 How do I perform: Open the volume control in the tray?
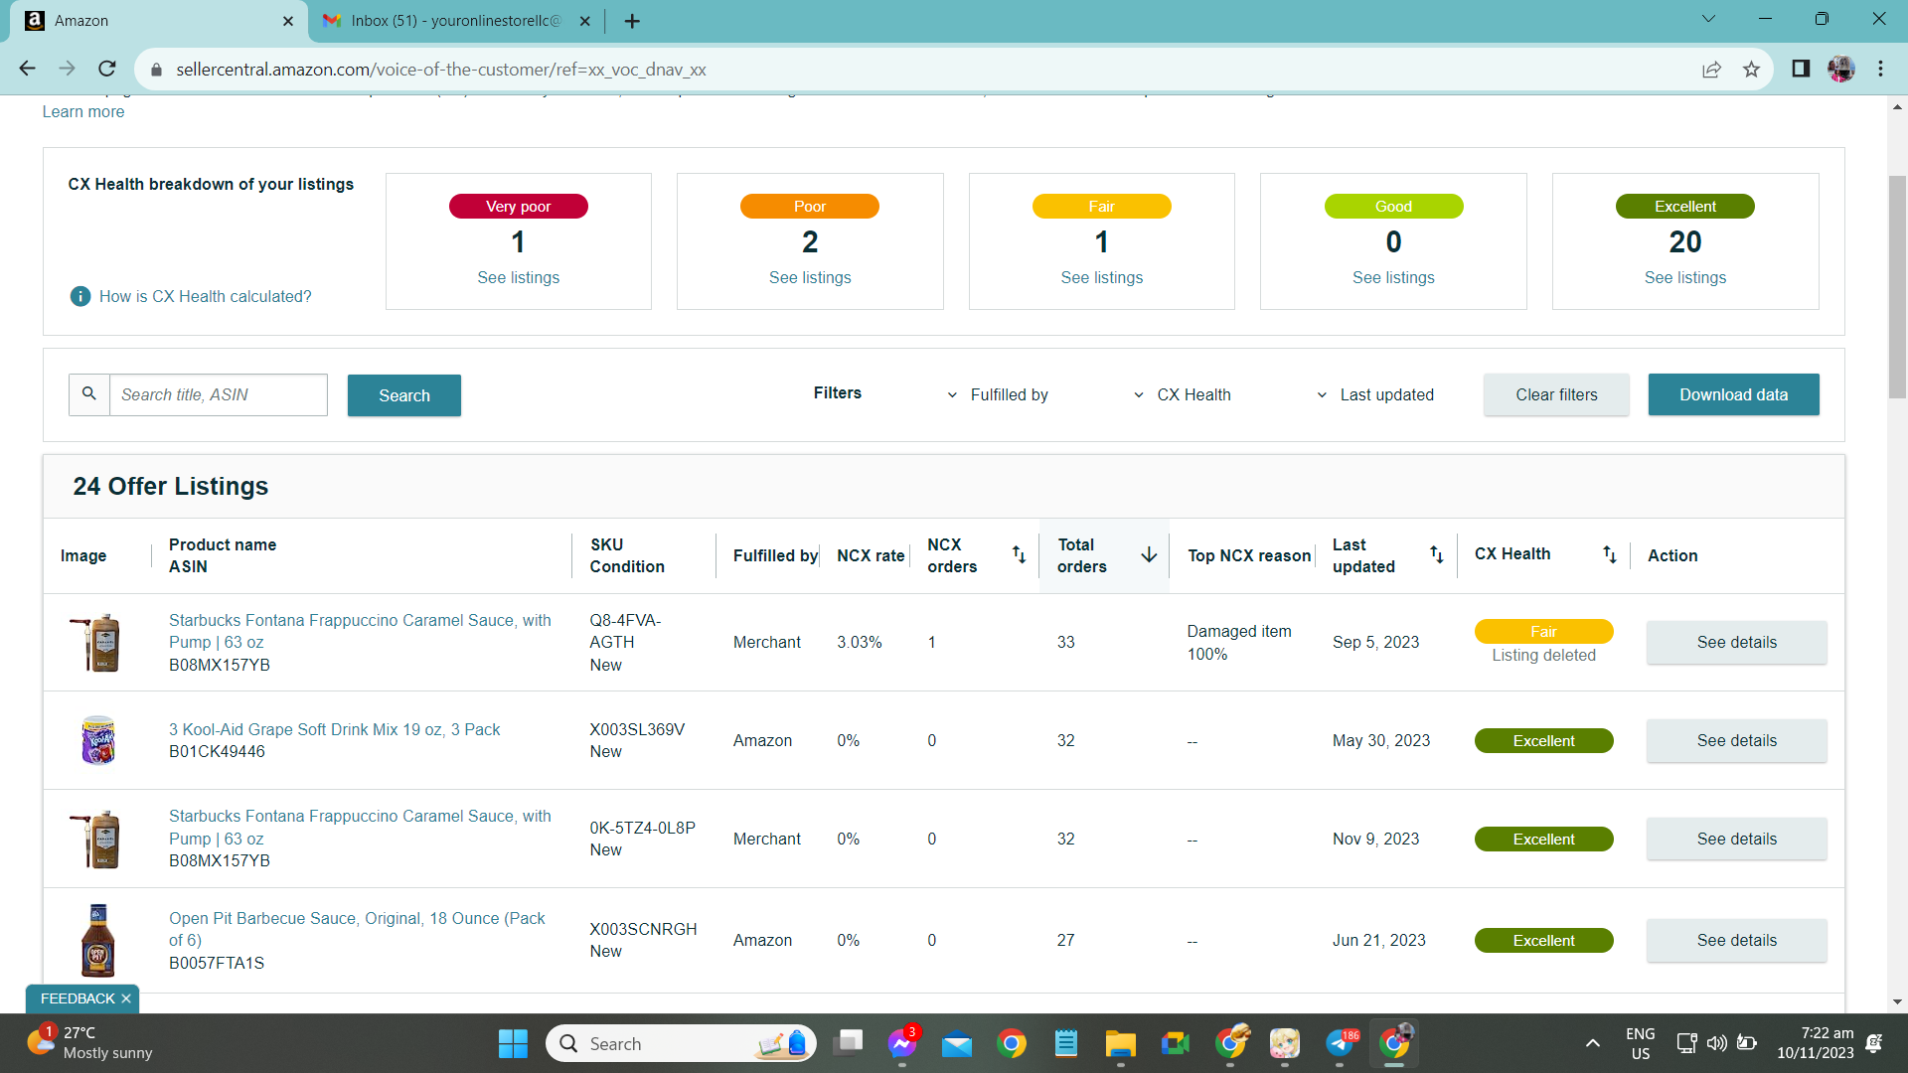coord(1716,1043)
